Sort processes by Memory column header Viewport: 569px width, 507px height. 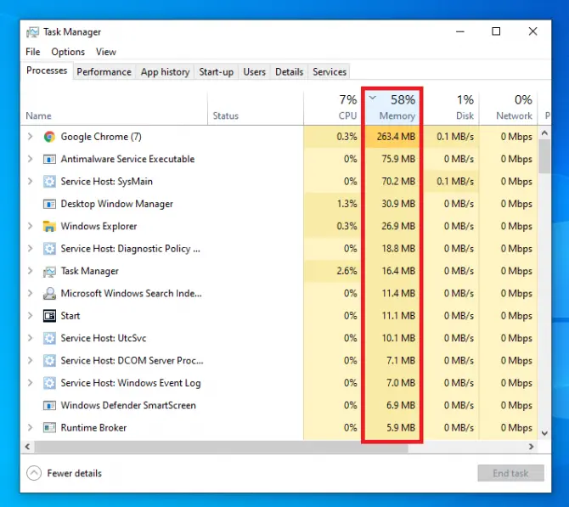point(392,108)
